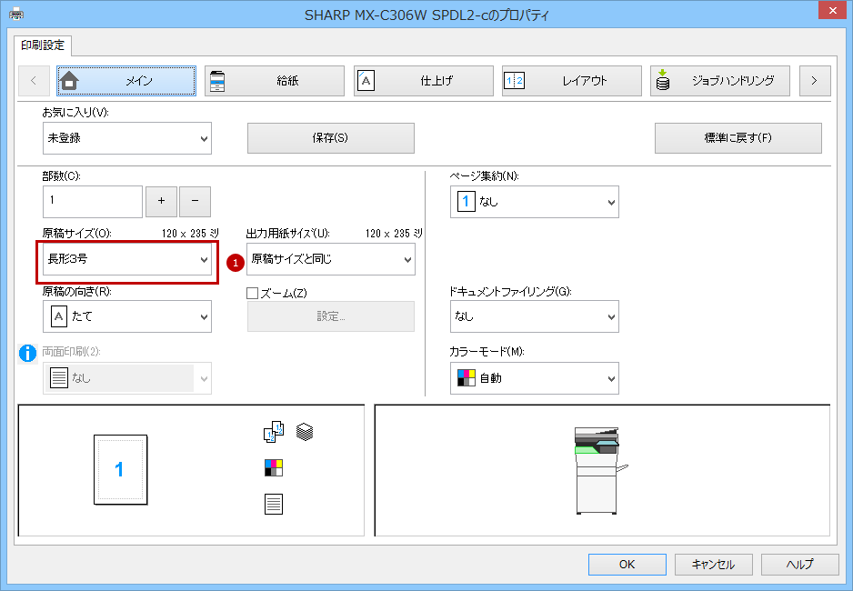Click the blue information icon beside 両面印刷

click(28, 354)
